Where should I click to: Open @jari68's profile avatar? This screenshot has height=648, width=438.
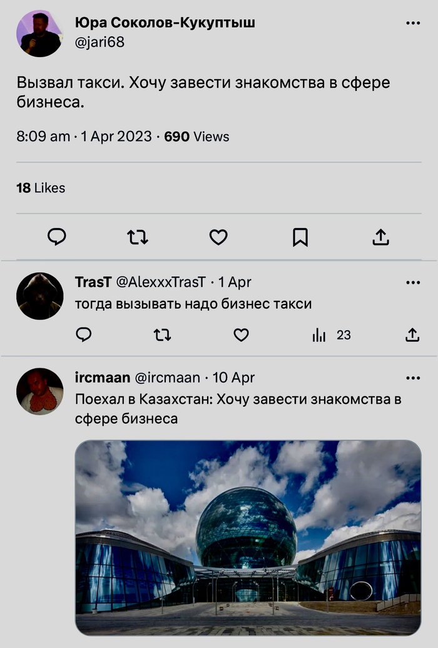point(39,33)
